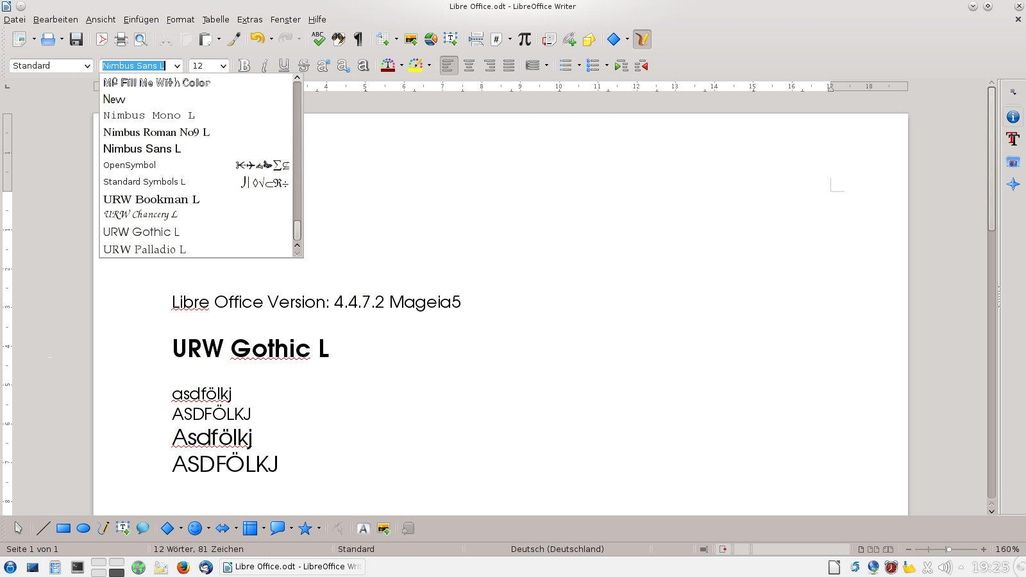Choose Nimbus Mono L font
Viewport: 1026px width, 577px height.
pyautogui.click(x=196, y=115)
